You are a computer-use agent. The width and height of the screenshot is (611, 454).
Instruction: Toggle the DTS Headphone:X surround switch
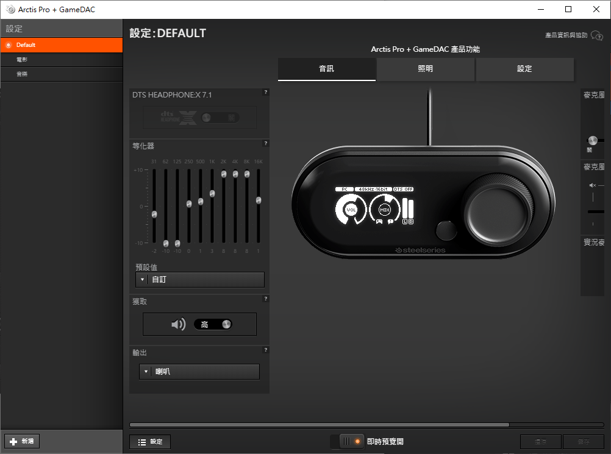(x=220, y=118)
